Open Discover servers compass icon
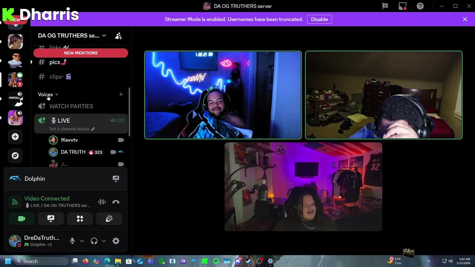The width and height of the screenshot is (475, 267). pyautogui.click(x=15, y=156)
